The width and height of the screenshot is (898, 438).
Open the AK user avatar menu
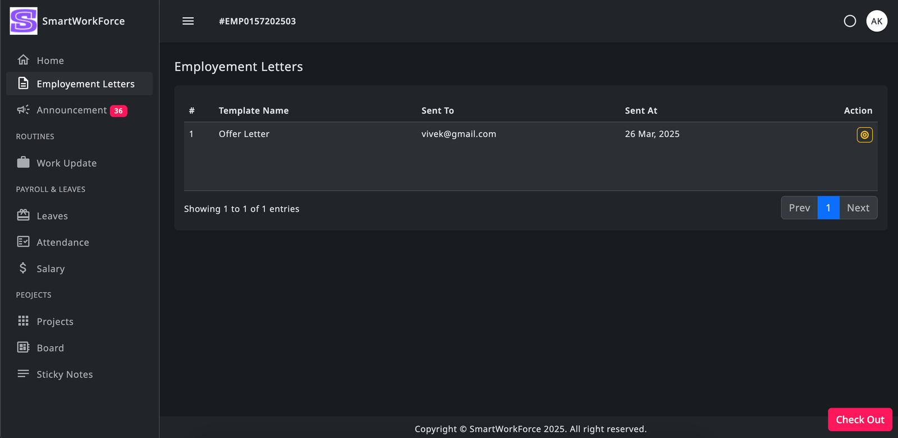pos(877,21)
